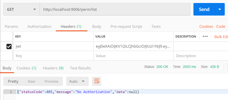
Task: Open the Code link
Action: click(221, 27)
